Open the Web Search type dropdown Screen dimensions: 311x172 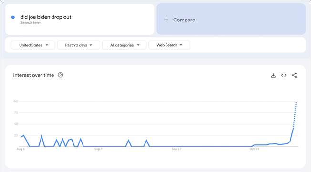[169, 45]
